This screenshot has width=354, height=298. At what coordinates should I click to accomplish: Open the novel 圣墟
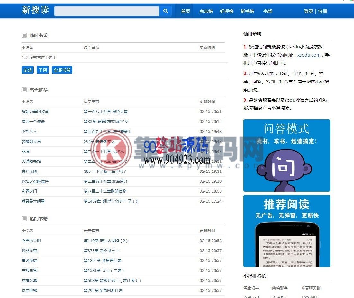tap(25, 152)
